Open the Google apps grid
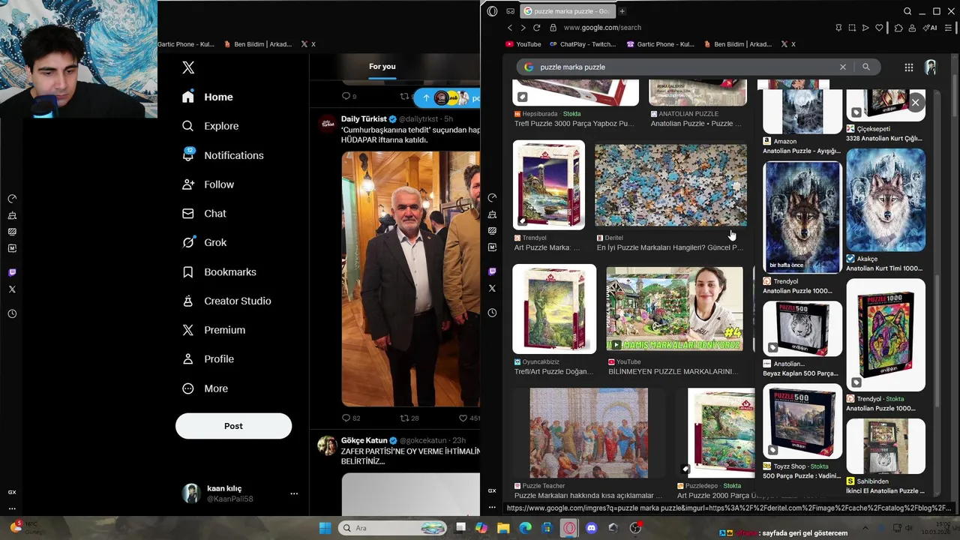Image resolution: width=960 pixels, height=540 pixels. 908,67
